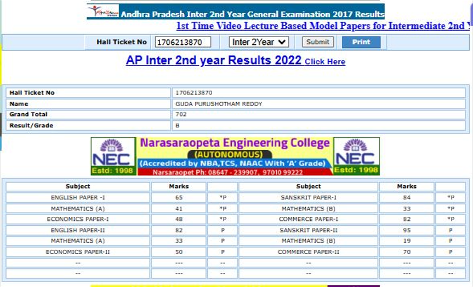Click marks 19 in the right column
The width and height of the screenshot is (473, 287).
407,241
